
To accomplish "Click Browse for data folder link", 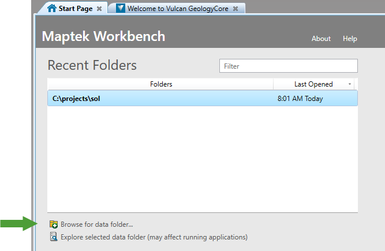I will coord(97,224).
